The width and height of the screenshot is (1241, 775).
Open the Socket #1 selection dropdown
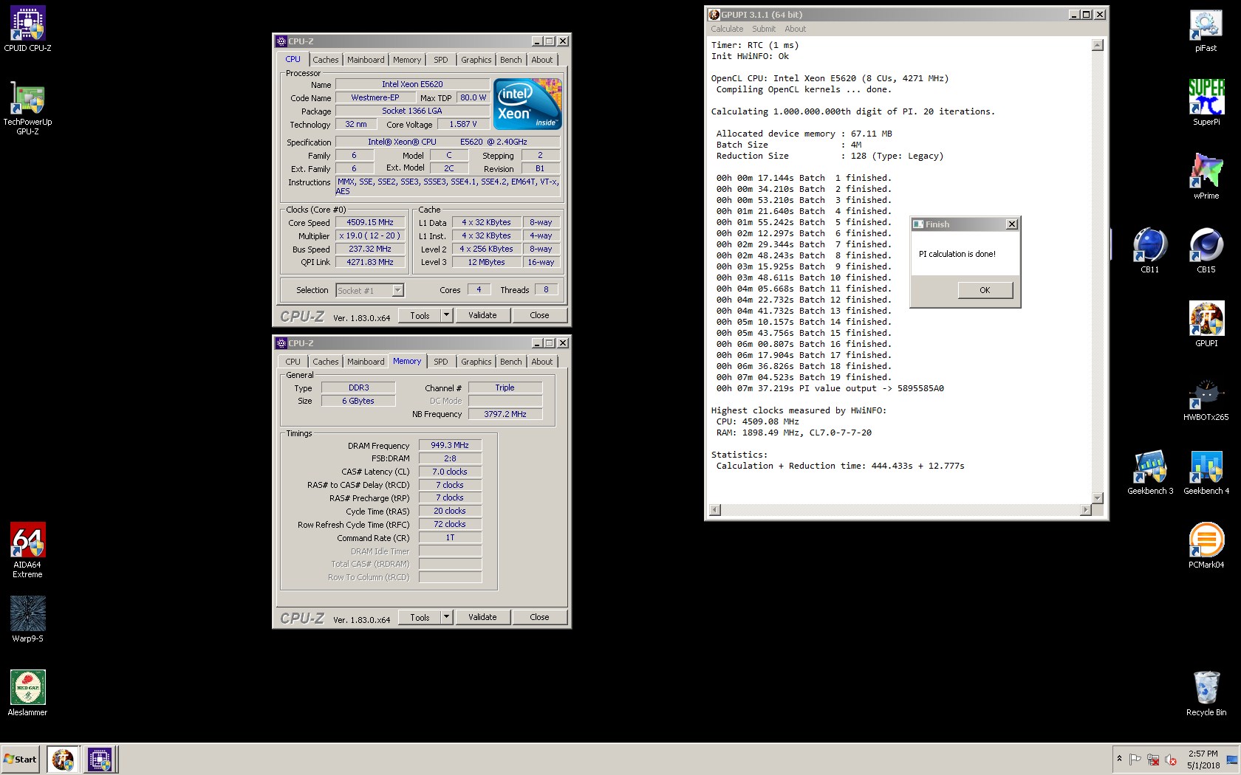tap(369, 291)
